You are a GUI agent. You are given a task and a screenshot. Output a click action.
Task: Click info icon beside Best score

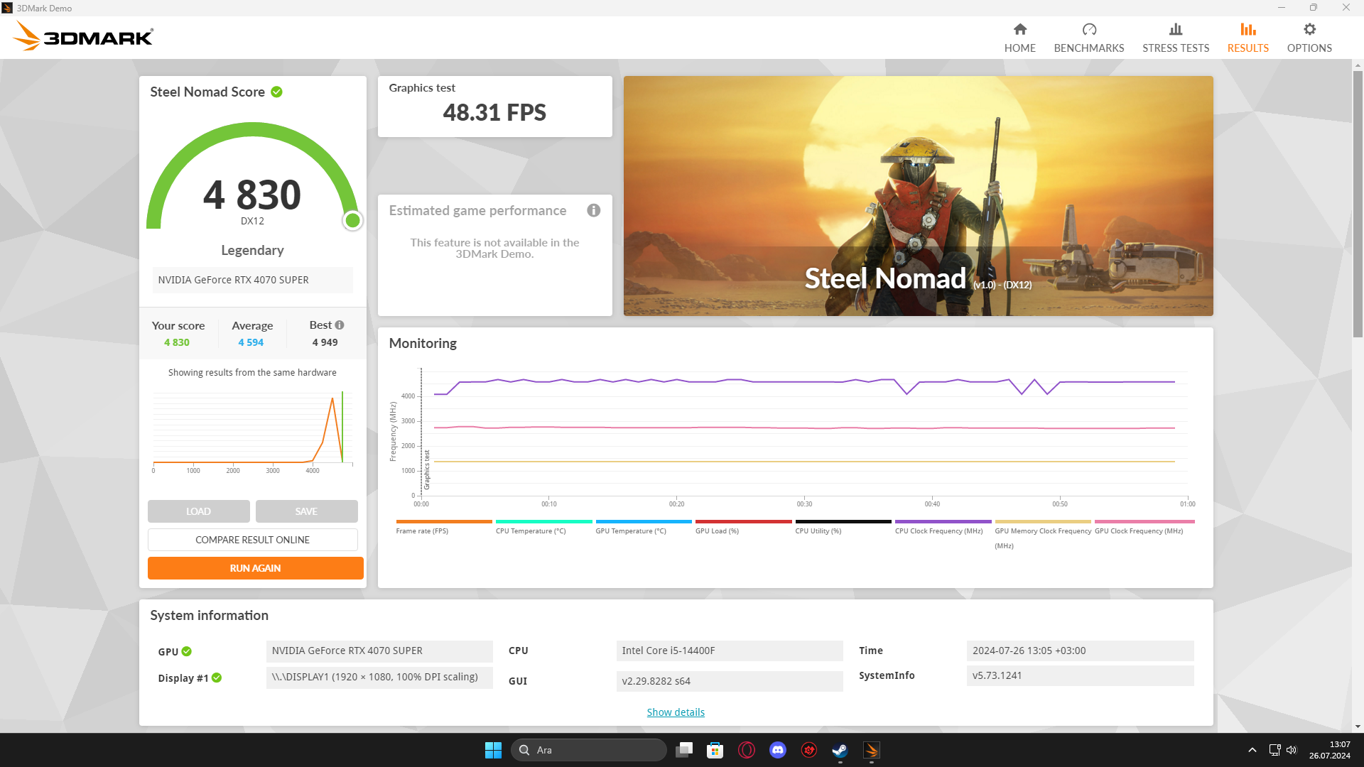[x=340, y=325]
